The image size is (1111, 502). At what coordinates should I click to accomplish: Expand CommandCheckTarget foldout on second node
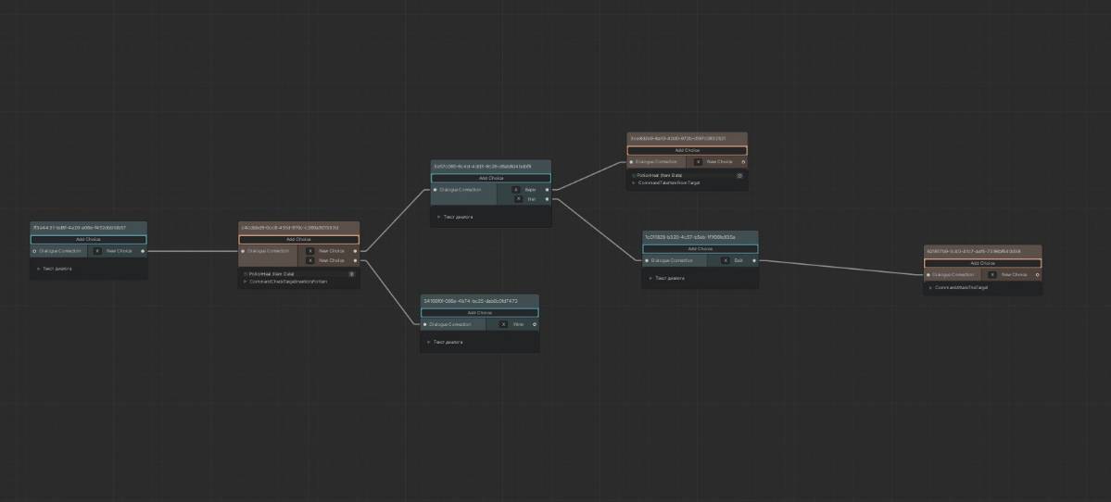pos(246,282)
